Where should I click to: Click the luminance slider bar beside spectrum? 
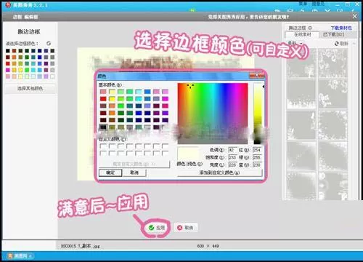[x=258, y=114]
